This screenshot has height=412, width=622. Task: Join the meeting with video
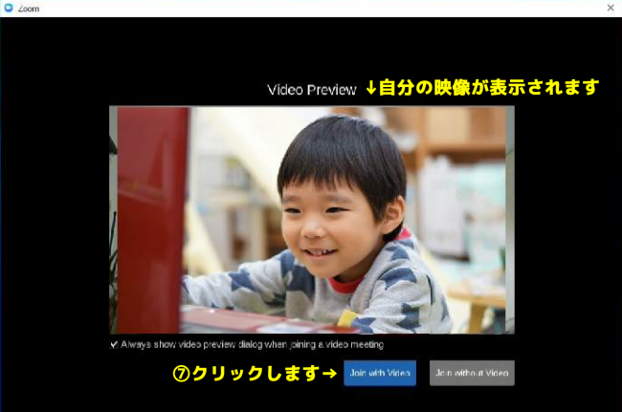pyautogui.click(x=380, y=373)
